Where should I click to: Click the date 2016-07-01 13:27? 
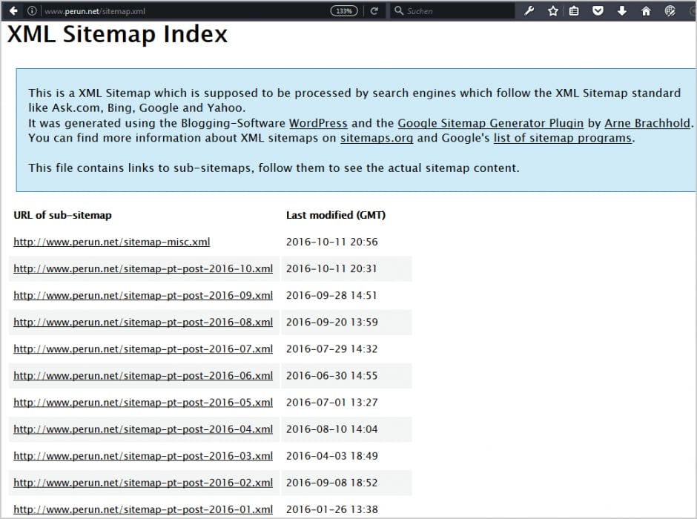point(331,402)
